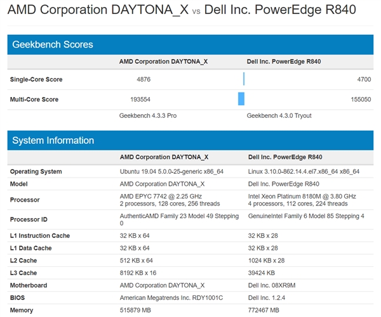Viewport: 381px width, 317px height.
Task: Click the GenuineIntel Family 6 Model 85 value
Action: click(306, 216)
